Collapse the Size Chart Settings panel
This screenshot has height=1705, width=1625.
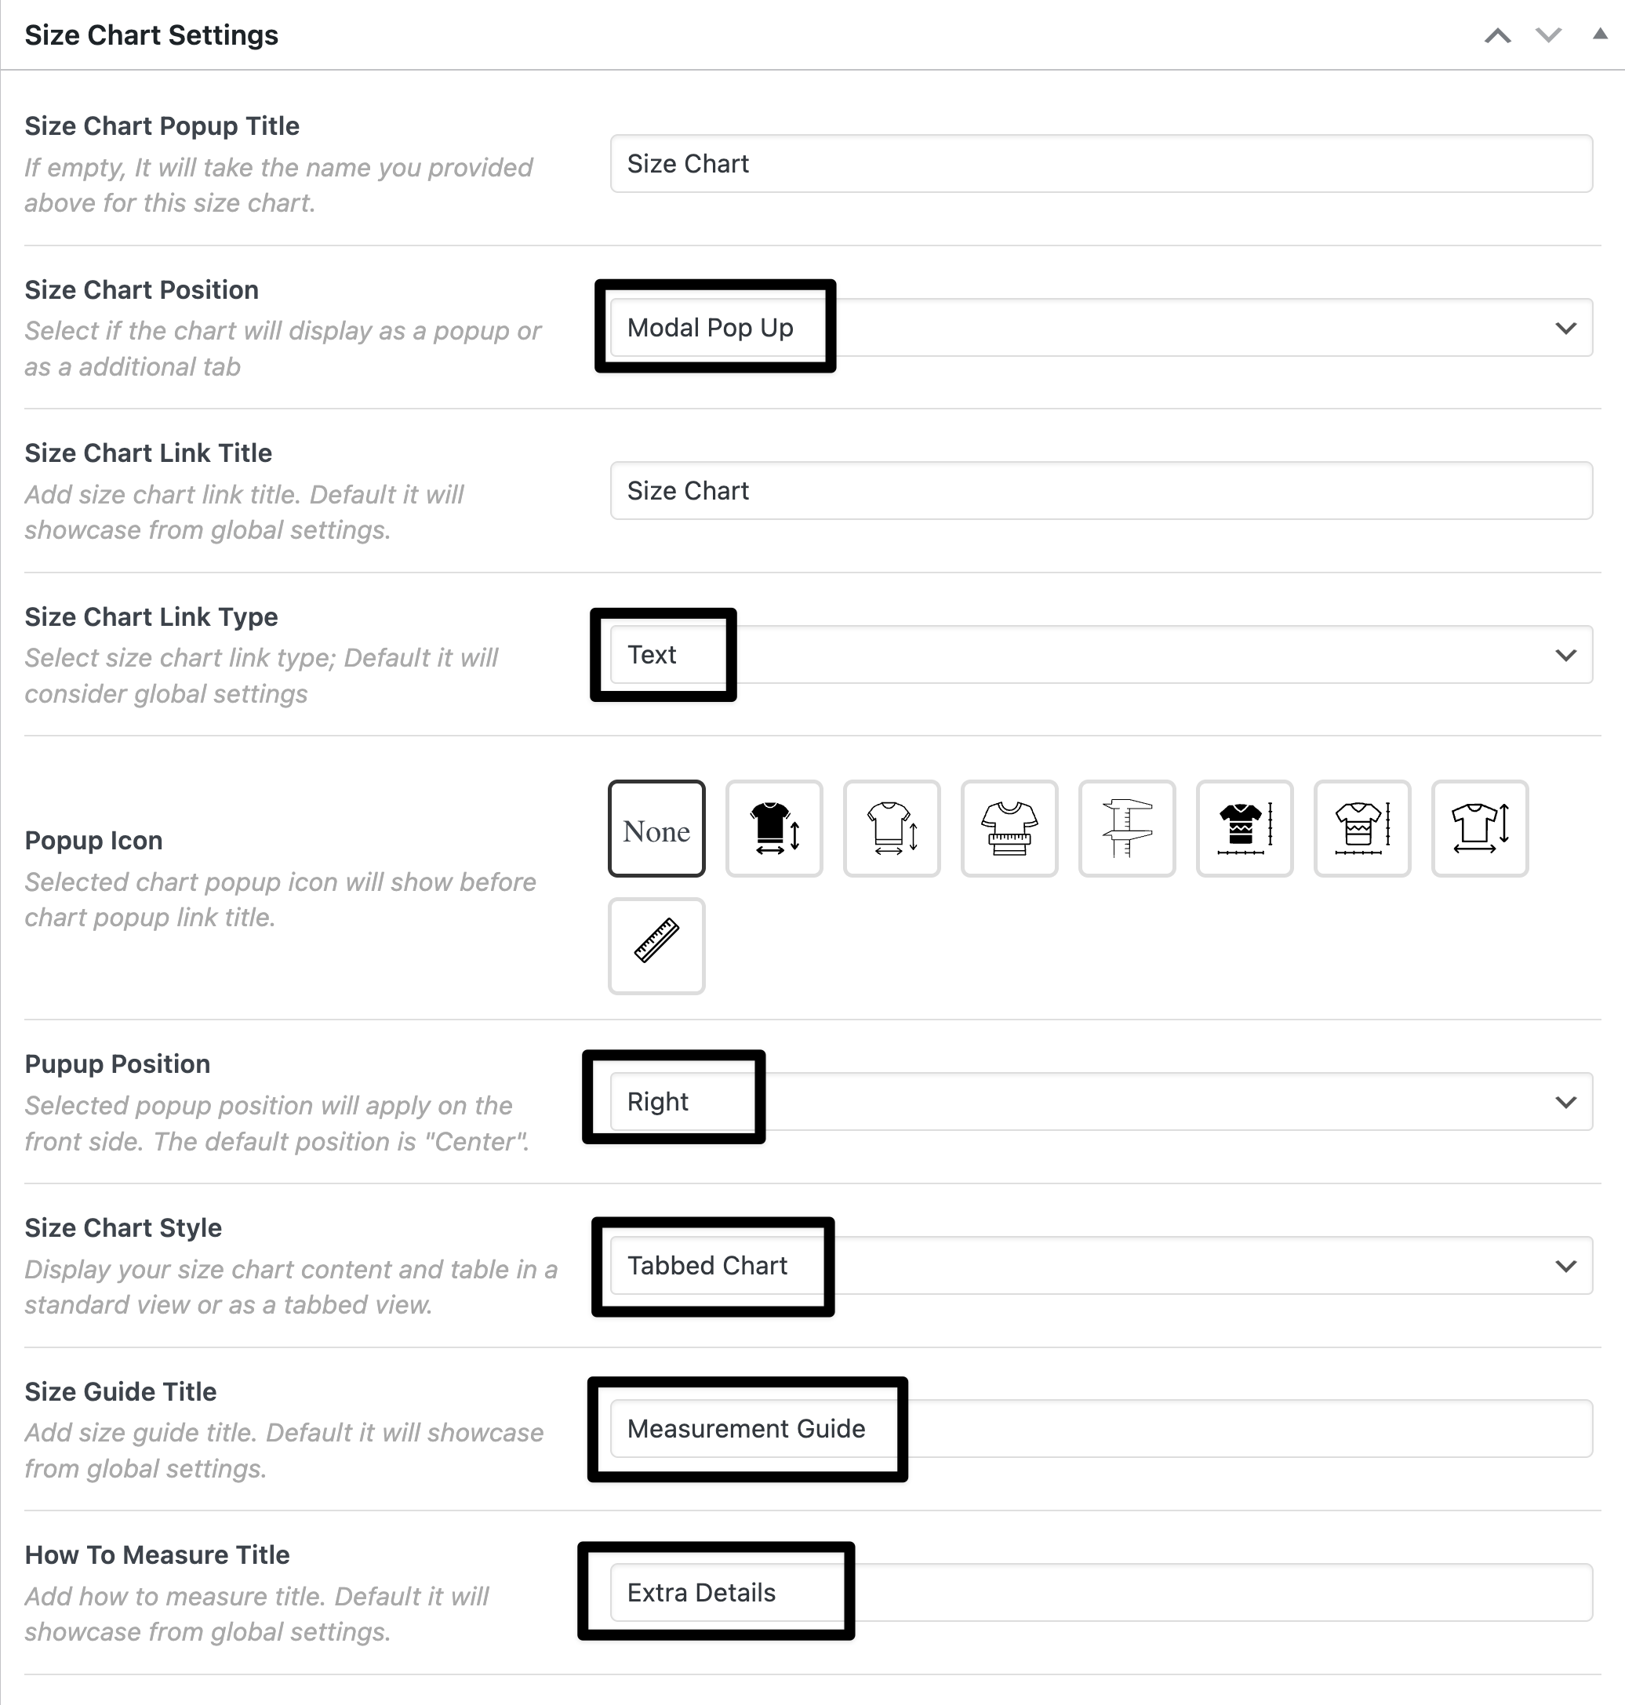point(1600,34)
